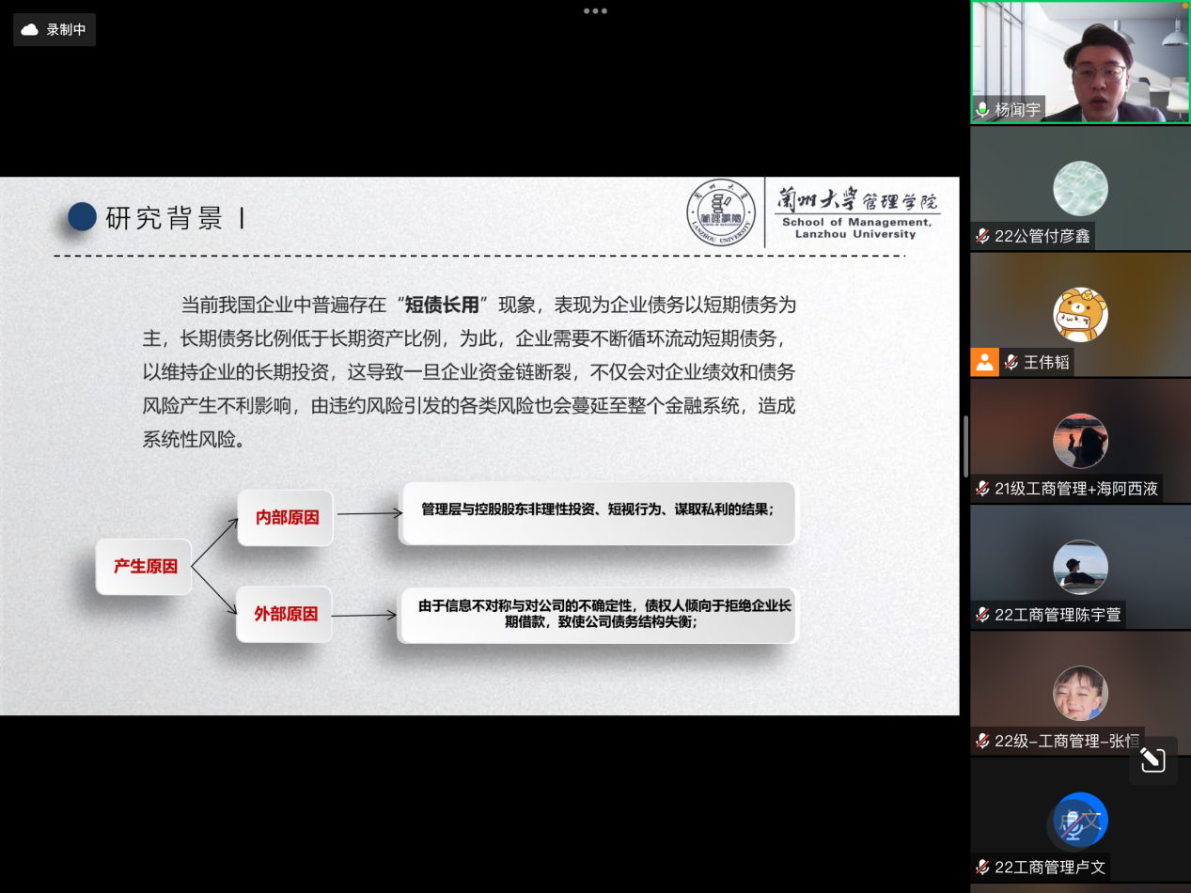Click muted mic icon beside 22公管付彦鑫
Viewport: 1191px width, 893px height.
pos(983,236)
